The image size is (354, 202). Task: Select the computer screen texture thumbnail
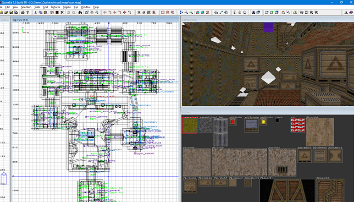(x=251, y=126)
